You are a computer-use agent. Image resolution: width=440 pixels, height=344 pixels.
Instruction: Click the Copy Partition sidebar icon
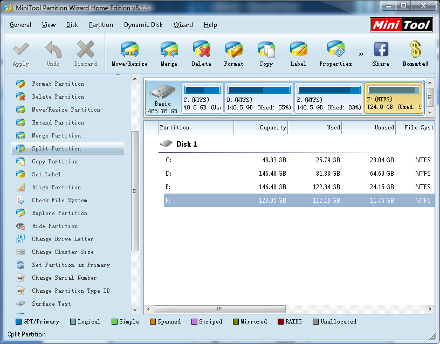click(20, 161)
